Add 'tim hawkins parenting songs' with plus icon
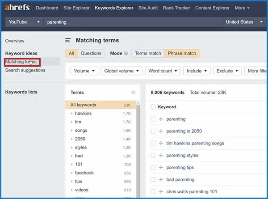Image resolution: width=268 pixels, height=199 pixels. 161,143
